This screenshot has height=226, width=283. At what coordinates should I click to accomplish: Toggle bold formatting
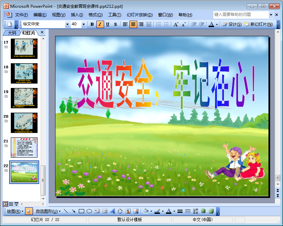(92, 24)
